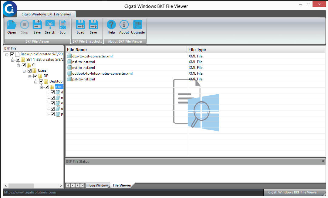The height and width of the screenshot is (198, 328).
Task: Select the highlighted pad- folder in tree
Action: coord(59,87)
